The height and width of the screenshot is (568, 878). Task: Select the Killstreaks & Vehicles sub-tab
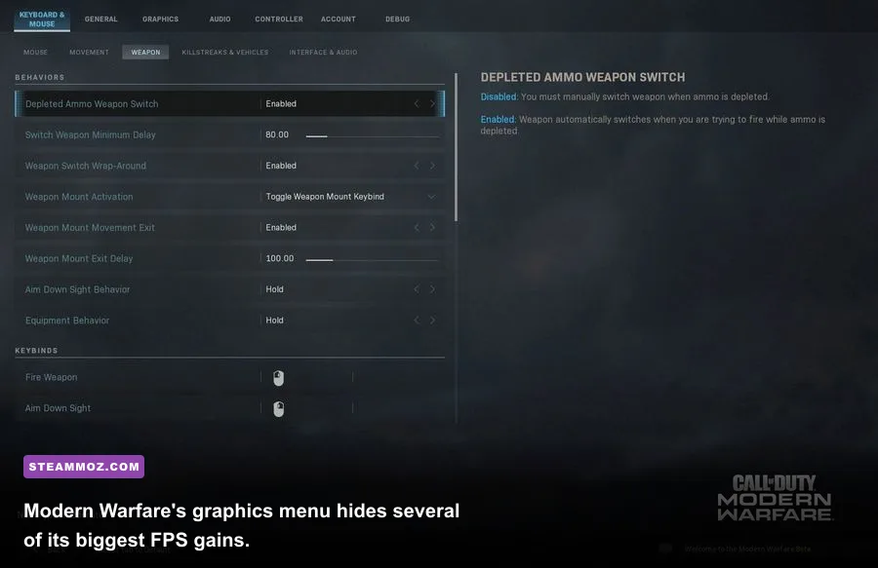[x=225, y=52]
